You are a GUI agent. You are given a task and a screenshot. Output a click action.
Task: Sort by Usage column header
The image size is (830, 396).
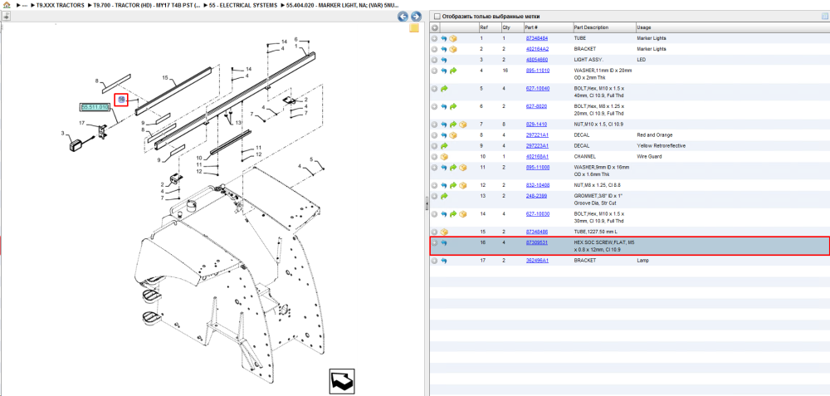(644, 27)
